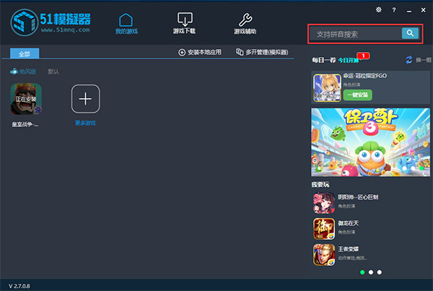Click the 王者荣耀 game icon
Viewport: 433px width, 291px height.
pos(324,255)
